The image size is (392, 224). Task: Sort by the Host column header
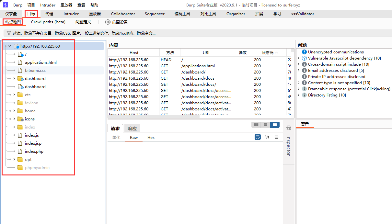click(x=134, y=52)
